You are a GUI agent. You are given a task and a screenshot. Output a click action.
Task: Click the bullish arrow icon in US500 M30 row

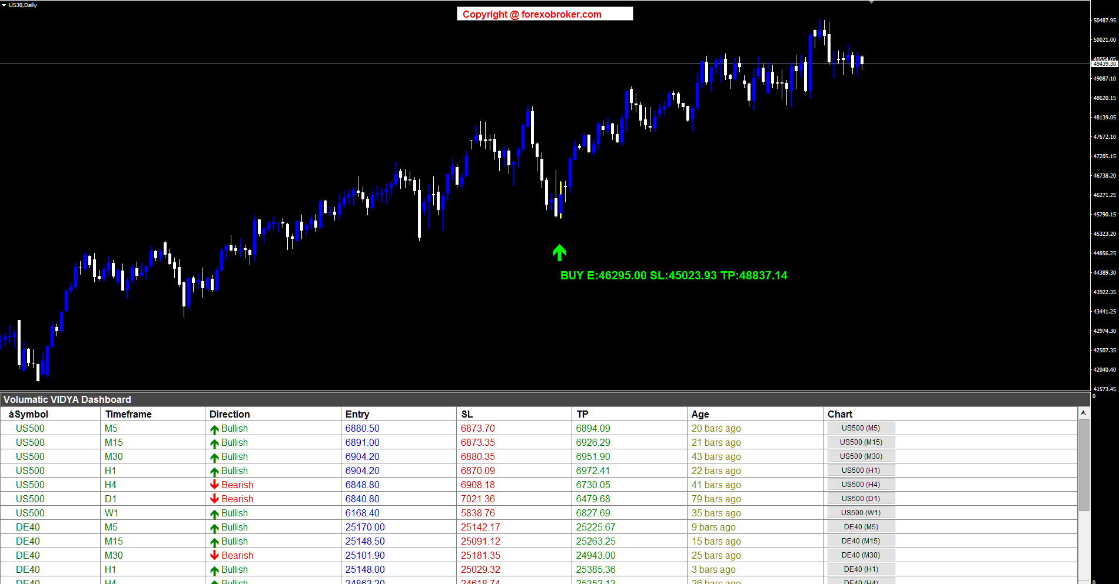tap(214, 458)
